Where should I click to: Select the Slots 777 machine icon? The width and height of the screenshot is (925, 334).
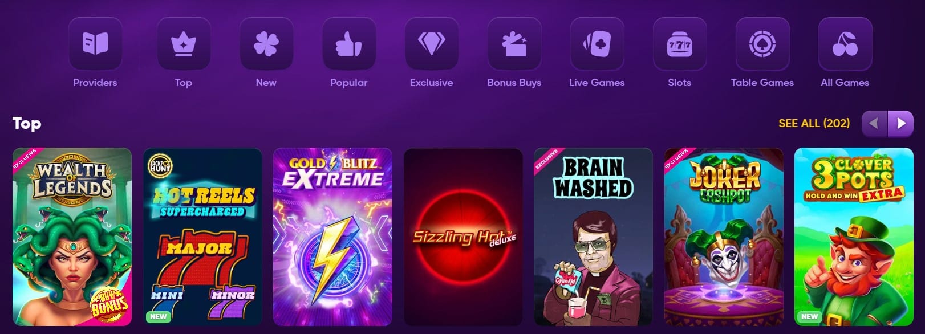(x=680, y=44)
